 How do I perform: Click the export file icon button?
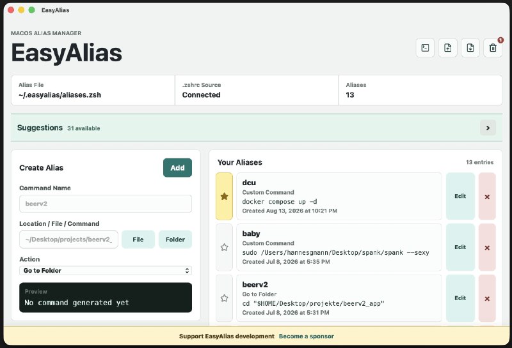[470, 48]
